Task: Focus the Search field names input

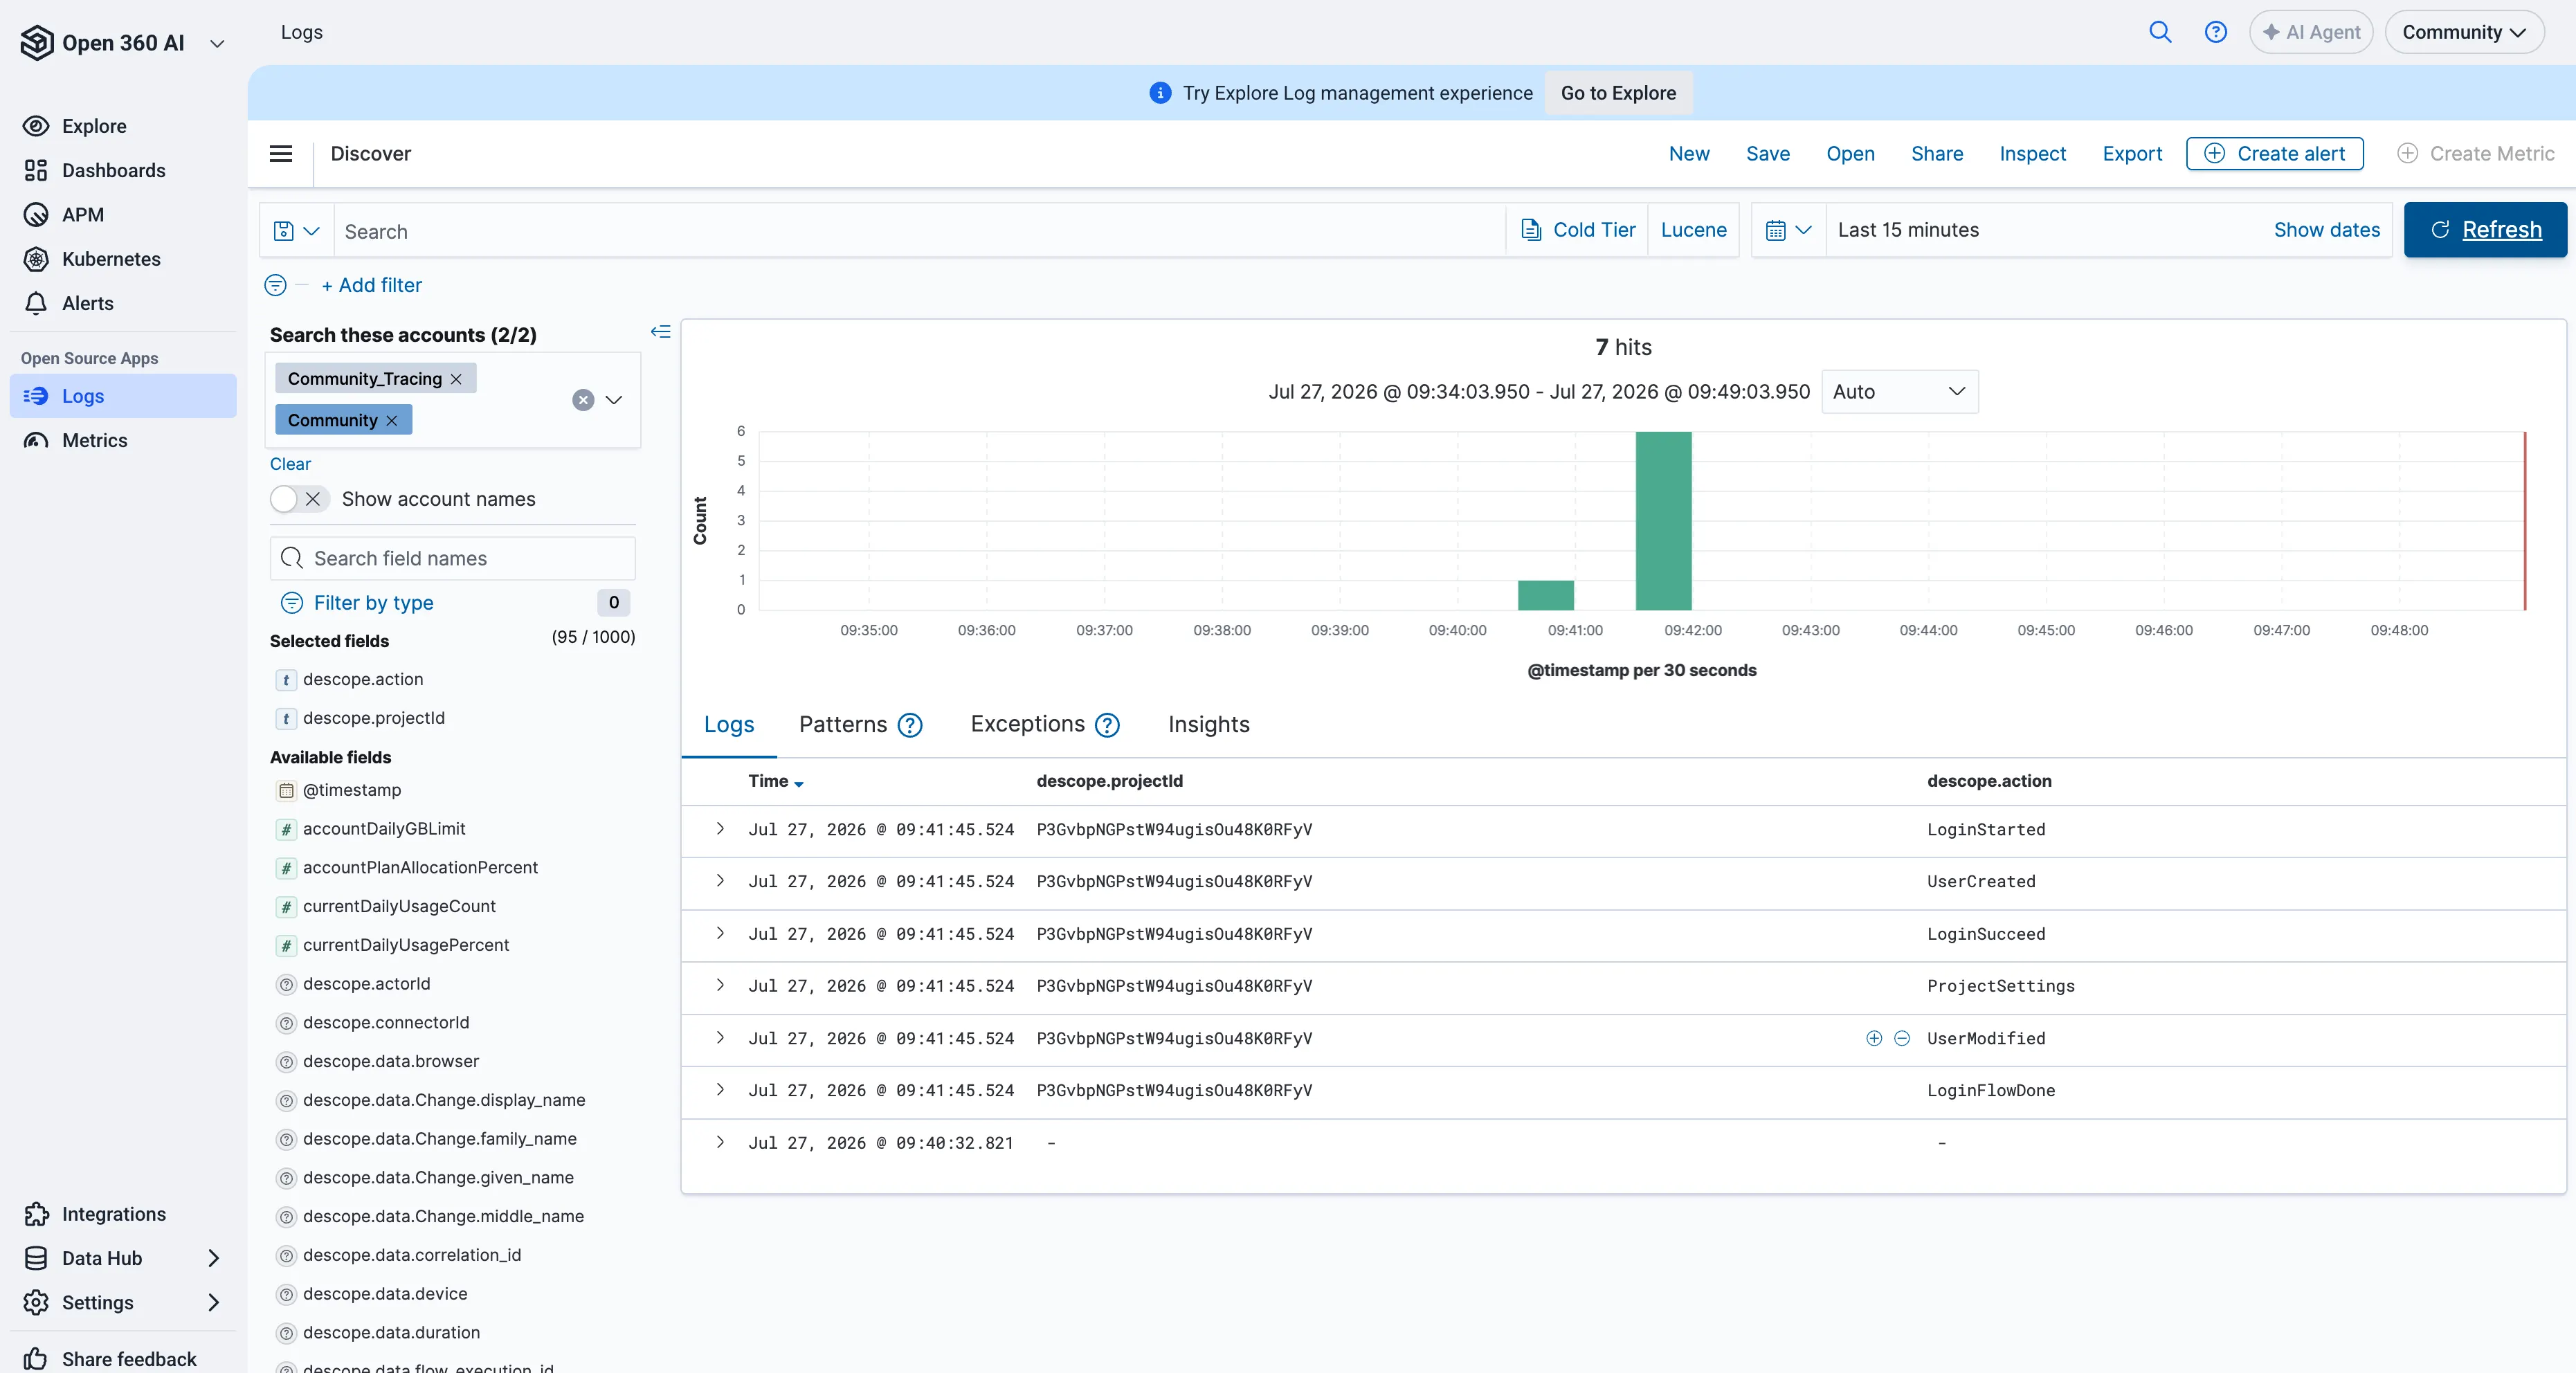Action: coord(452,558)
